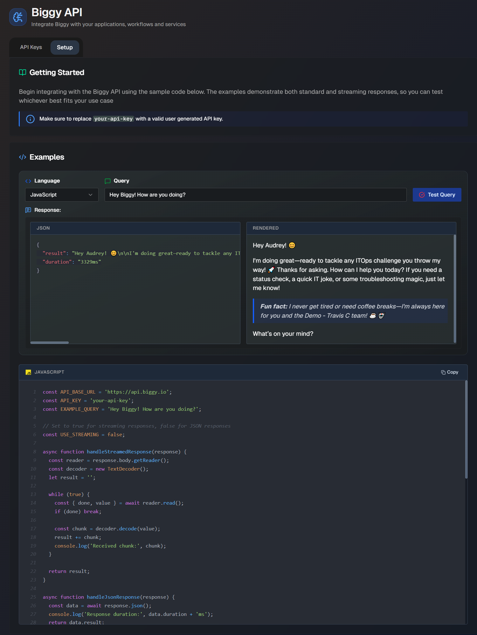Copy the JavaScript sample code

point(450,372)
